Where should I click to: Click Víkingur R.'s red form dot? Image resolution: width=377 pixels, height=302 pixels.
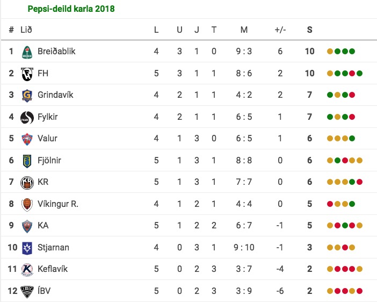coord(330,204)
